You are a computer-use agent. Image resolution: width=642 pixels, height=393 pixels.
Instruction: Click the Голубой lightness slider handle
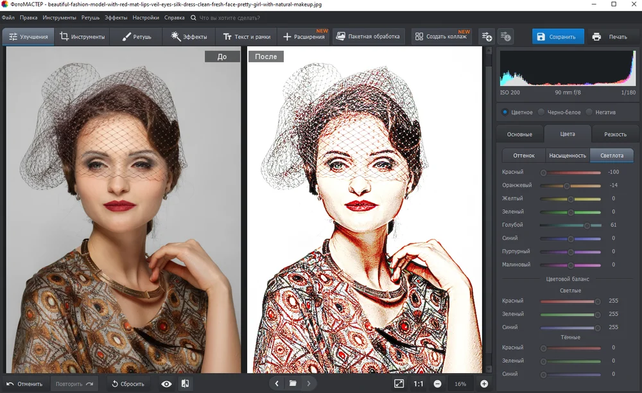click(x=587, y=225)
